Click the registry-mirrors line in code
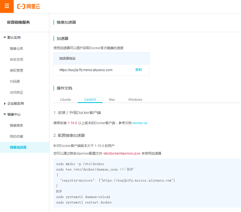The height and width of the screenshot is (212, 241). [x=117, y=180]
